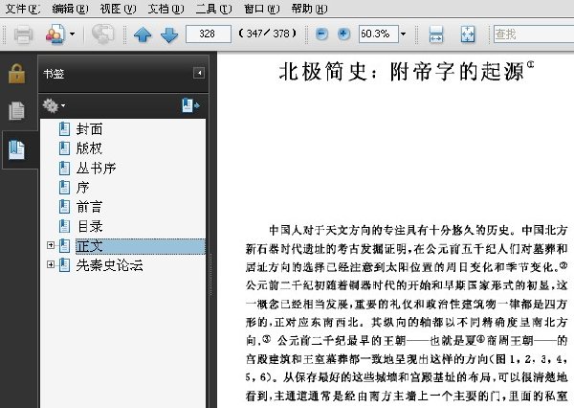Click the fit width scrolling icon

(x=435, y=34)
